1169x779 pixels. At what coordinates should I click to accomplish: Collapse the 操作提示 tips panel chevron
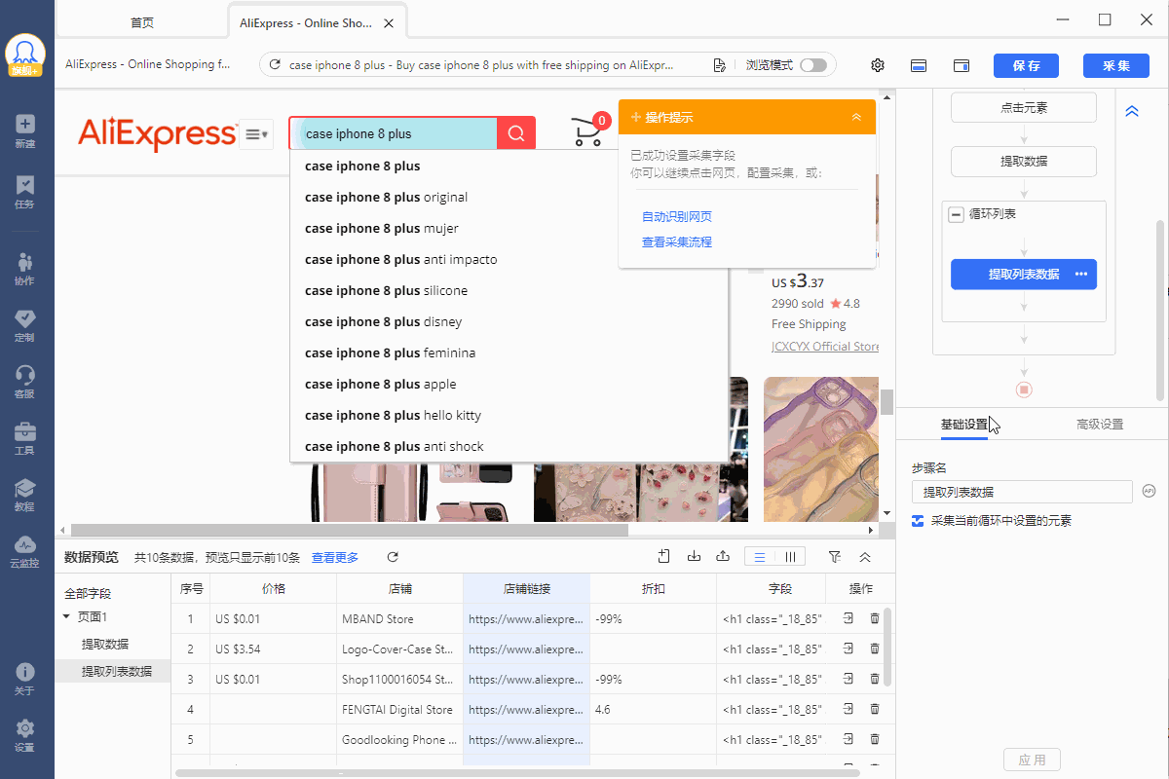[856, 117]
